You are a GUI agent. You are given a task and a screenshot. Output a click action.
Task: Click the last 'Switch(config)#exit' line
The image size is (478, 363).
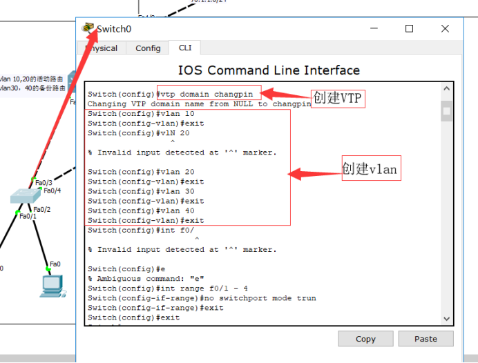[x=133, y=317]
